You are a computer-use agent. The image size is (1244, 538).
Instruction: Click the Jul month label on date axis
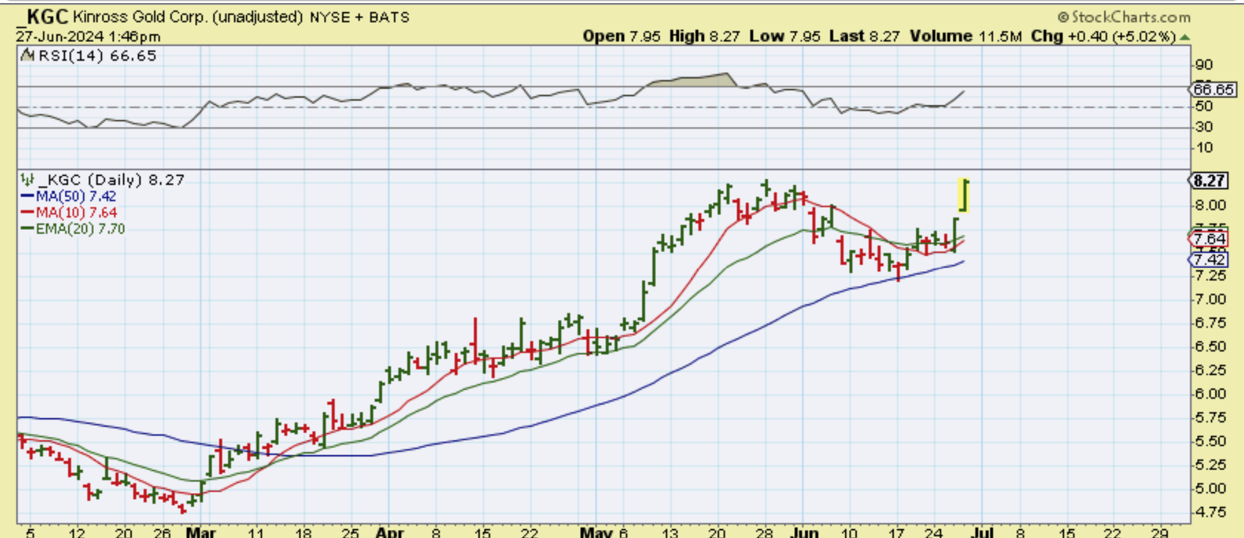click(982, 532)
